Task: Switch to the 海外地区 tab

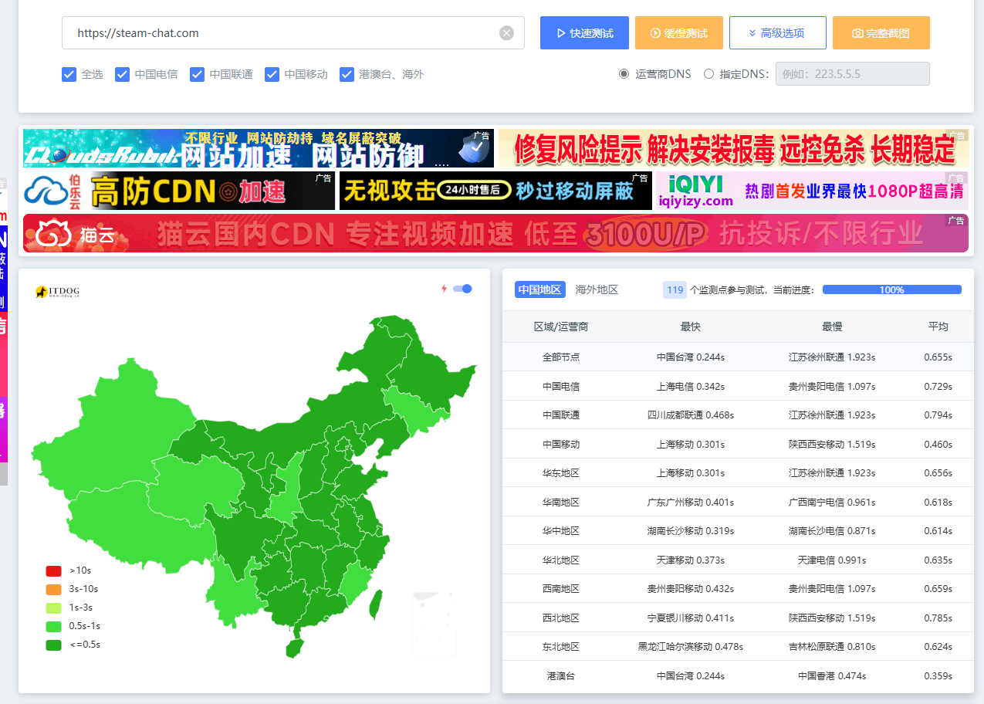Action: (597, 289)
